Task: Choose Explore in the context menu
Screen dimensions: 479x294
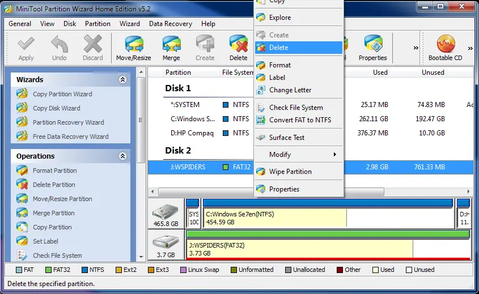Action: (299, 18)
